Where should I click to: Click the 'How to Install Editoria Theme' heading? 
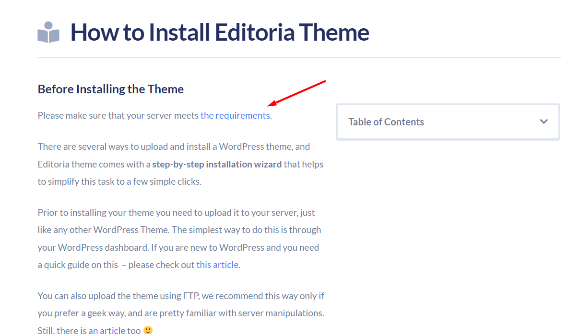(x=220, y=33)
